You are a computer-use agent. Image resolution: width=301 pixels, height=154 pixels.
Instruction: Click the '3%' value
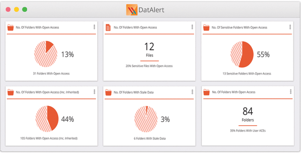tap(165, 119)
